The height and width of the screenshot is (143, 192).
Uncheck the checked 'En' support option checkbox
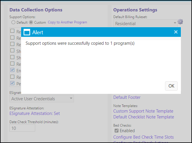tap(12, 70)
